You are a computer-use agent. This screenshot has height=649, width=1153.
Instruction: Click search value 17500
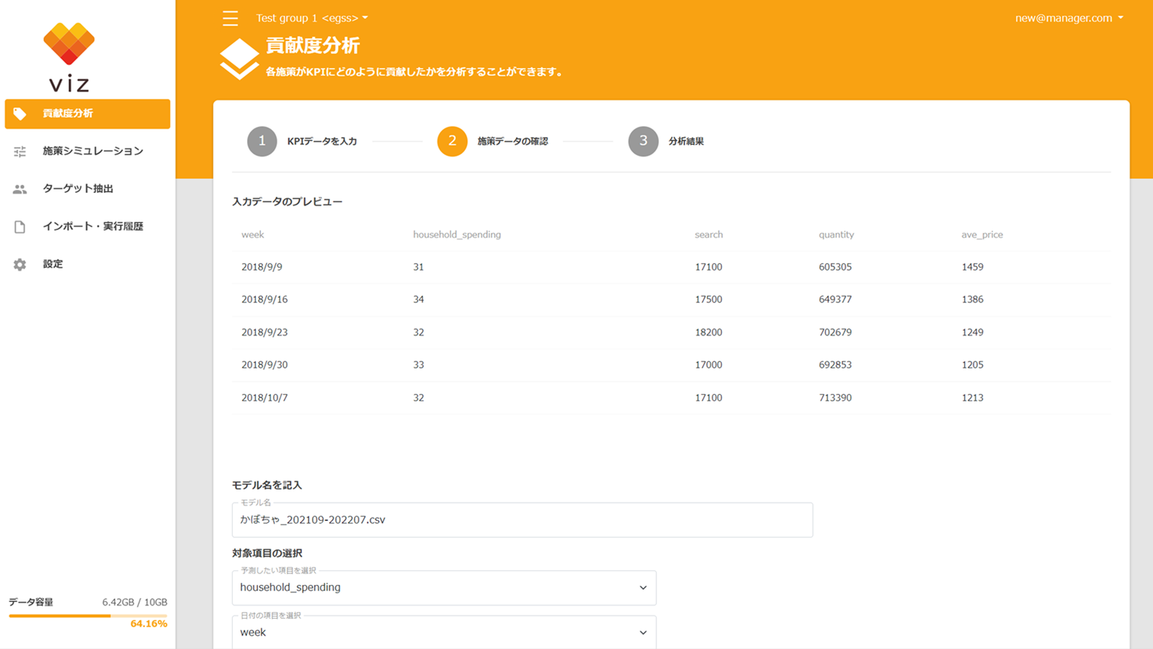tap(709, 299)
